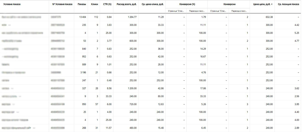Expand ellipsis on the row with 33.33 CTR

(20, 96)
